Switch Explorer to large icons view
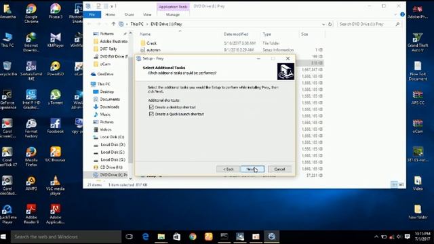 [401, 184]
